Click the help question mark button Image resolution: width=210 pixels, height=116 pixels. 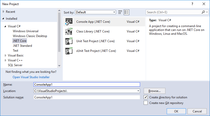pos(192,4)
